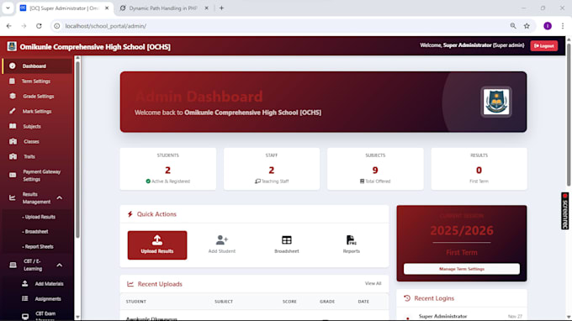The height and width of the screenshot is (321, 572).
Task: Click the SCORE column header
Action: tap(289, 302)
